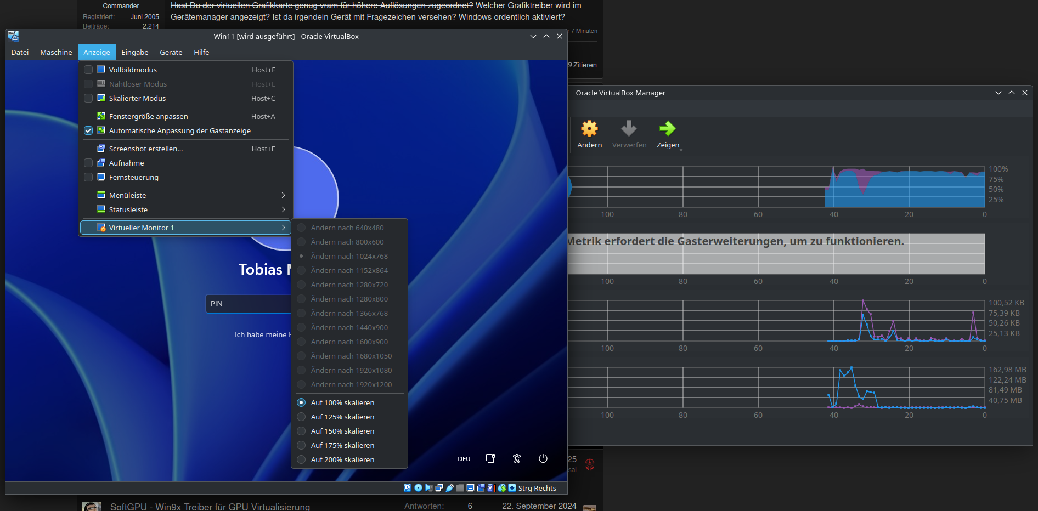
Task: Choose Fenstergröße anpassen
Action: coord(185,116)
